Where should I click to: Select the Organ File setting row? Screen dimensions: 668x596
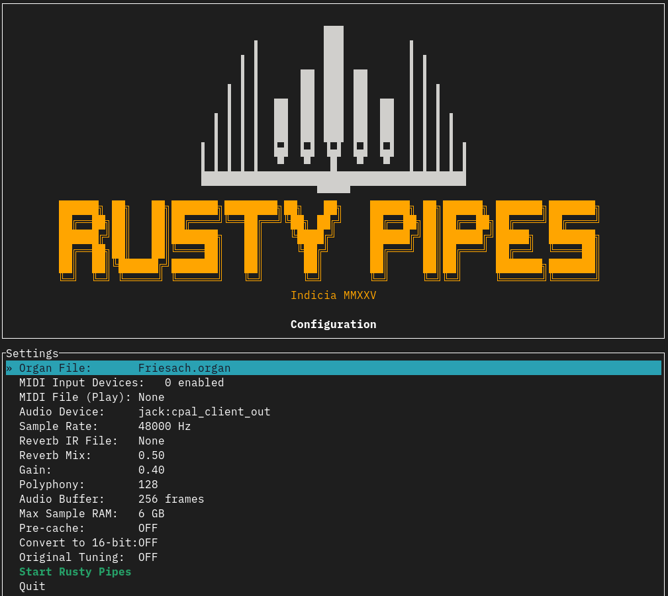click(334, 368)
